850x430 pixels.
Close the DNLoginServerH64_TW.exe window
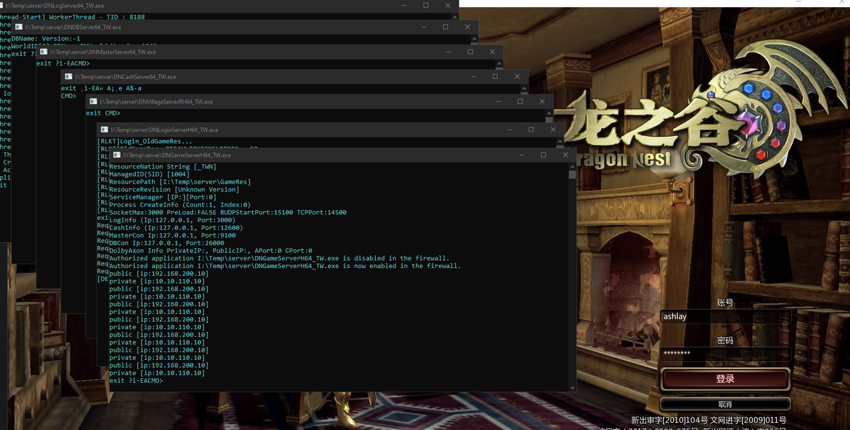tap(553, 130)
